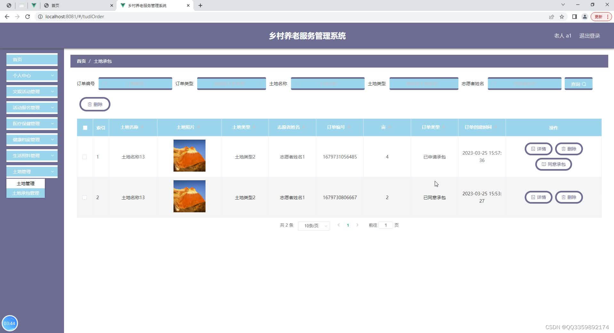
Task: Open the browser profile menu
Action: point(585,17)
